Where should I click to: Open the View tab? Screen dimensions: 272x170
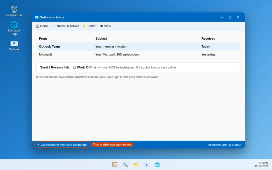(x=105, y=26)
